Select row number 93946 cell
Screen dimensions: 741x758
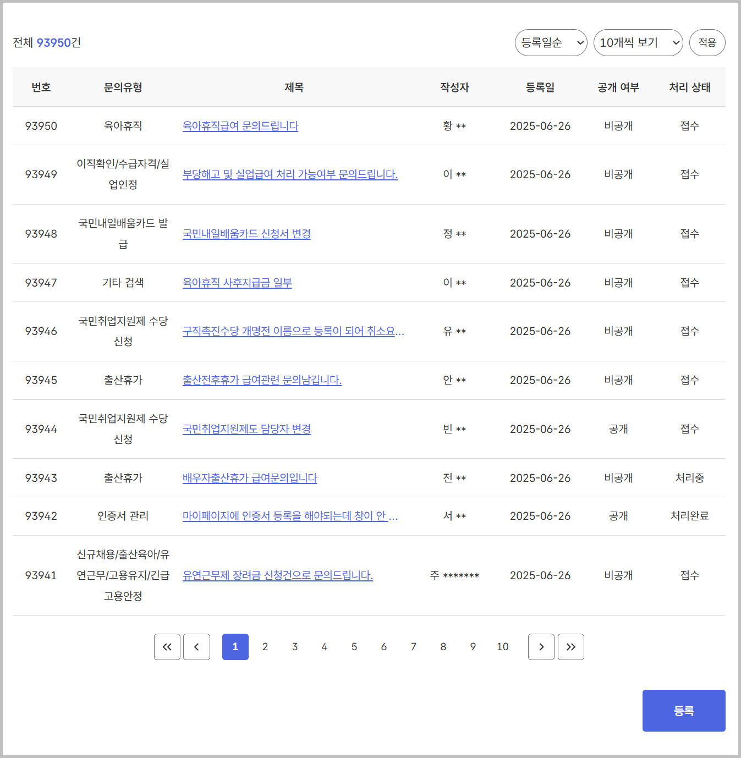pos(41,331)
